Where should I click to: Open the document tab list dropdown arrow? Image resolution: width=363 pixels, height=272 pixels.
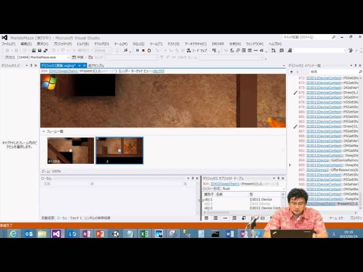tap(284, 66)
